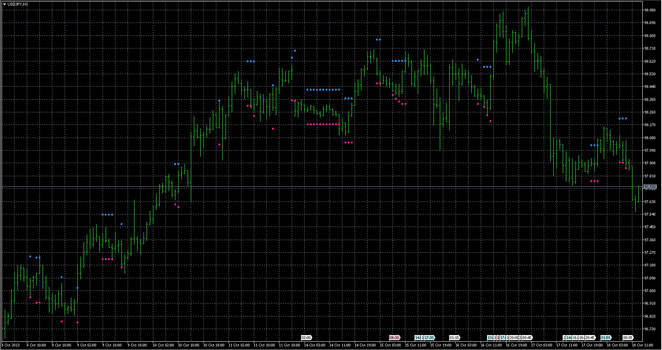
Task: Click the USDJPY,H1 chart title
Action: (18, 4)
